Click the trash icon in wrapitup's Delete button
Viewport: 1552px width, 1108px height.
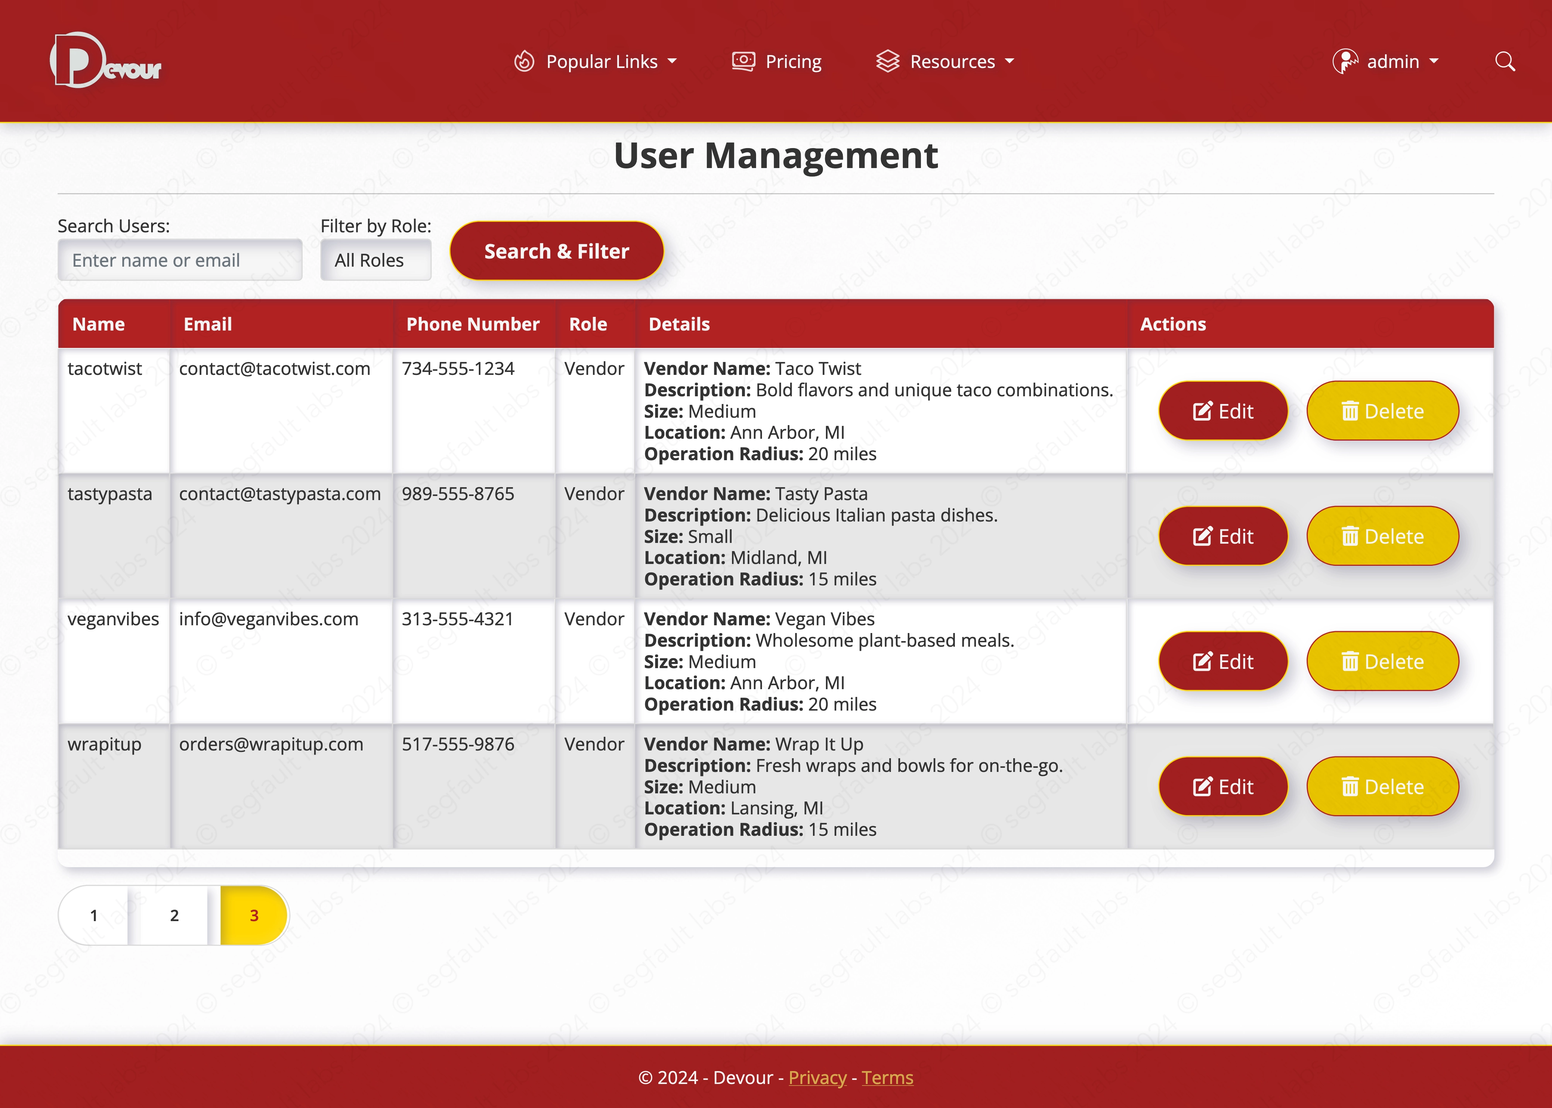[1349, 787]
